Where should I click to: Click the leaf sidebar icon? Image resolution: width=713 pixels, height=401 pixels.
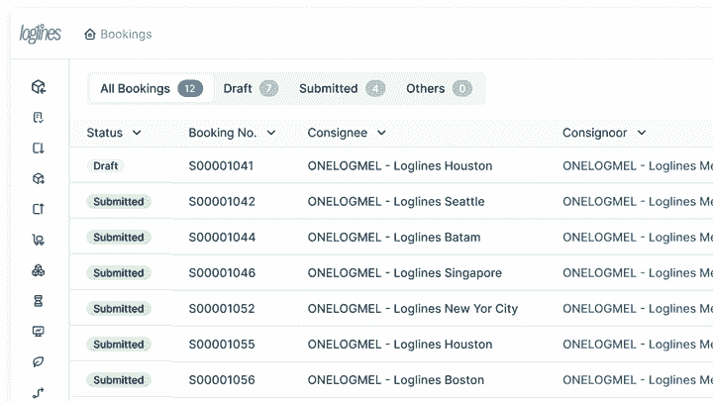tap(39, 361)
